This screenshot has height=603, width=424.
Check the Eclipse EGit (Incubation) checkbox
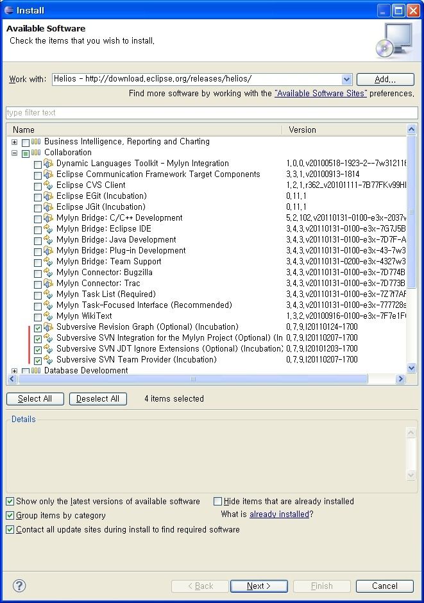click(38, 198)
